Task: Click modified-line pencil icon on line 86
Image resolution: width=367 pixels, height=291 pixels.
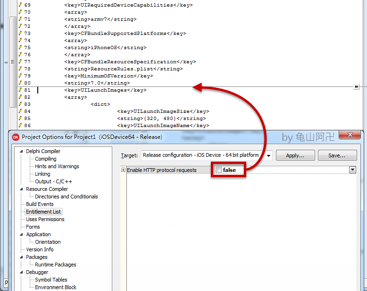Action: tap(20, 125)
